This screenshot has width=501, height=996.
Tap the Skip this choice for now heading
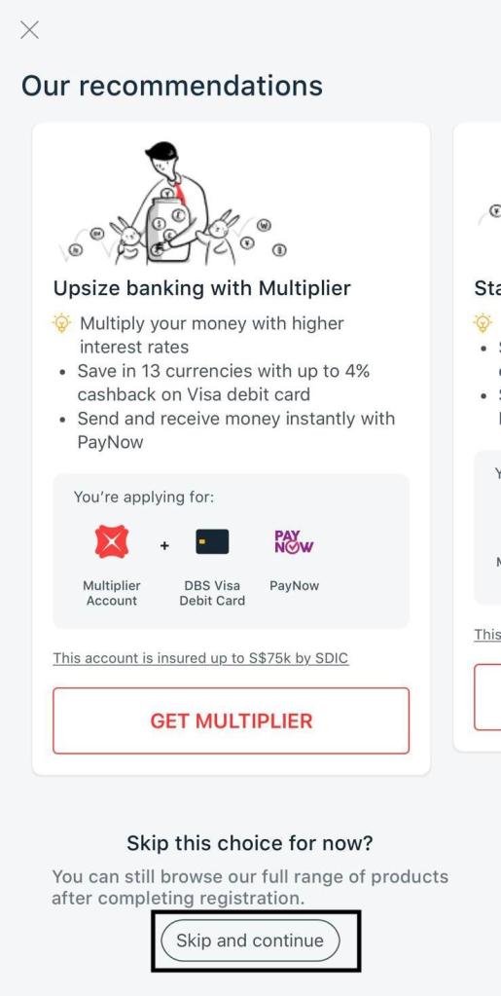(x=250, y=843)
